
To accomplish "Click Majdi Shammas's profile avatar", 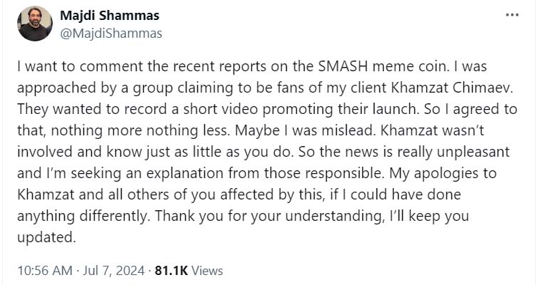I will tap(35, 24).
